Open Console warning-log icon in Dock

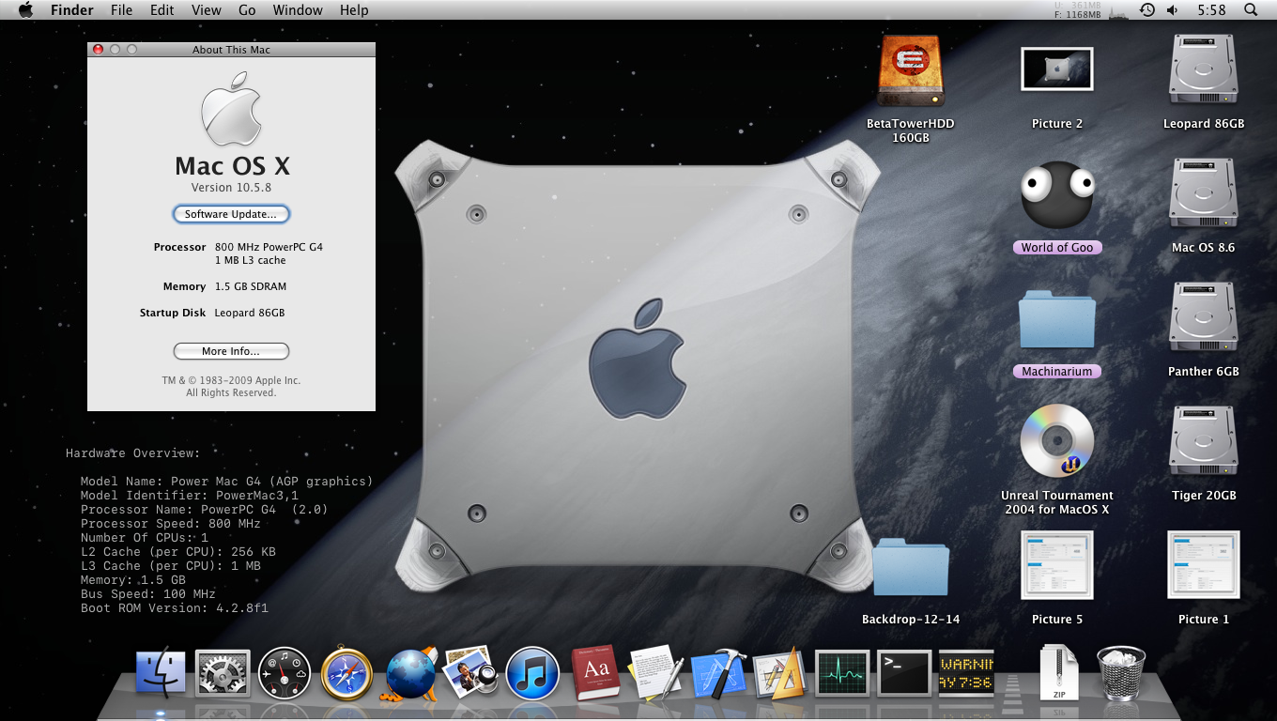[x=966, y=674]
